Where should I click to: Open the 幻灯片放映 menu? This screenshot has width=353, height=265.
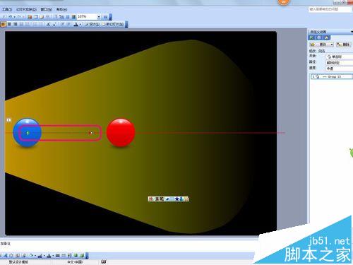tap(26, 9)
